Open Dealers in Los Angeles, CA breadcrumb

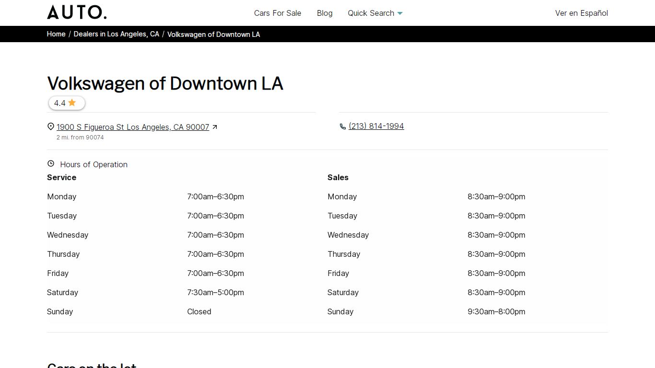point(117,34)
